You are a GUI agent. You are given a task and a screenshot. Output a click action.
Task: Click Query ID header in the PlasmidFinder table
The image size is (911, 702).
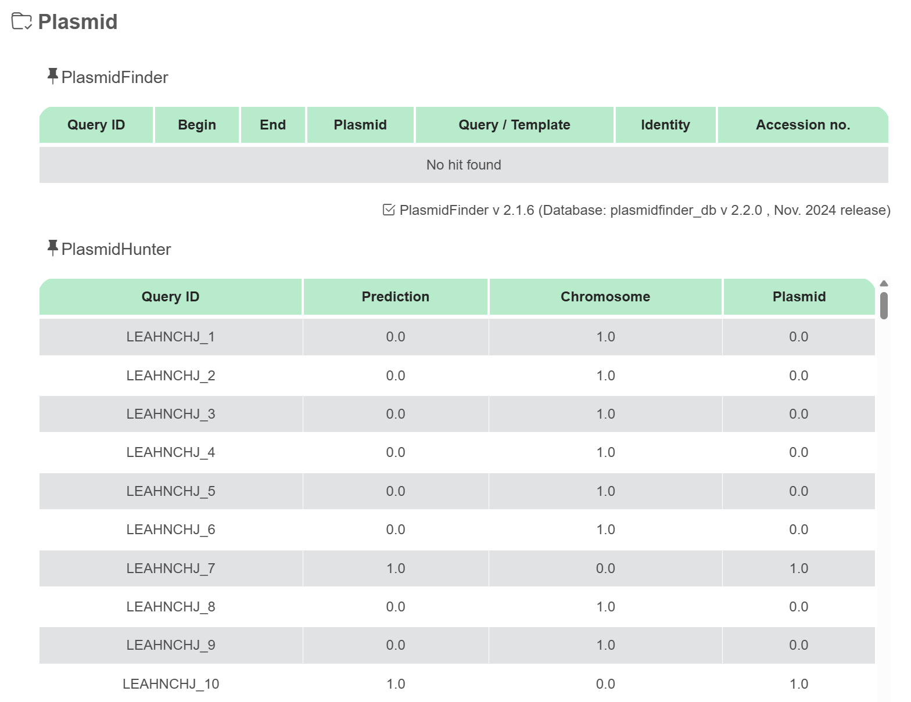click(96, 125)
